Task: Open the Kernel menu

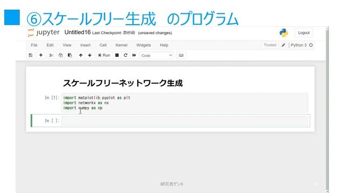Action: (x=121, y=45)
